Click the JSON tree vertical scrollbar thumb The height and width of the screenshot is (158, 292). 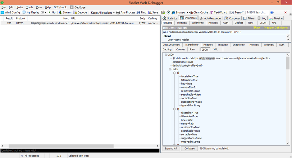pos(288,63)
